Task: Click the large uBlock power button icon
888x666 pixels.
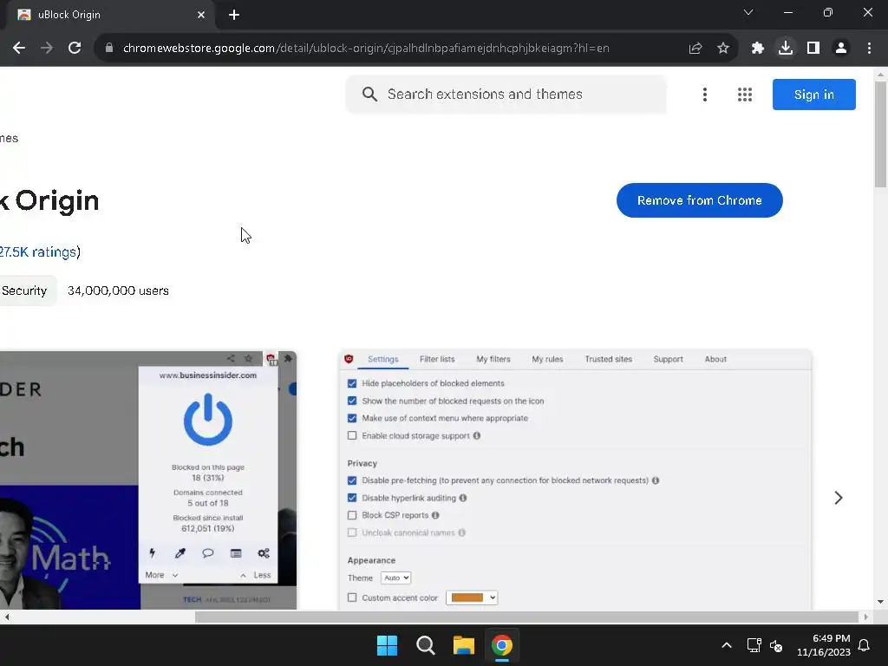Action: pyautogui.click(x=208, y=420)
